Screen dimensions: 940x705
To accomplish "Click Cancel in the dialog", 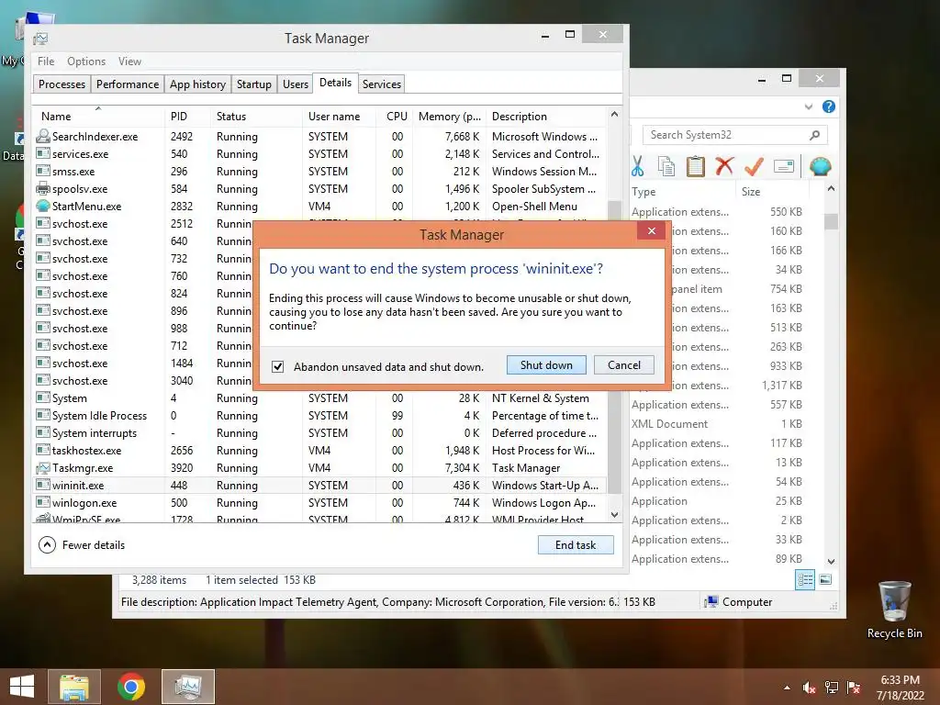I will coord(624,365).
